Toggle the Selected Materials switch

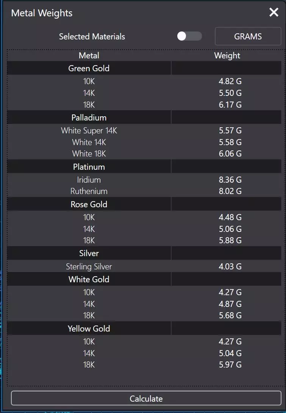pos(189,36)
